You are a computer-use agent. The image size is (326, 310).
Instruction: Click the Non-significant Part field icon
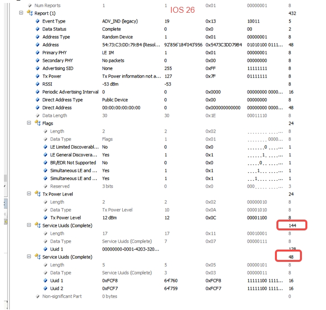pos(38,296)
